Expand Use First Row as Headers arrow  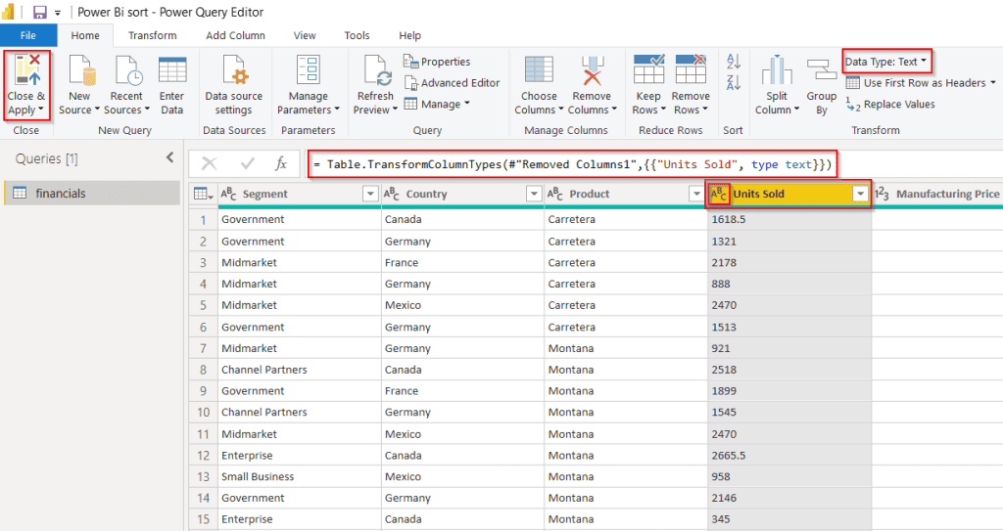coord(993,82)
